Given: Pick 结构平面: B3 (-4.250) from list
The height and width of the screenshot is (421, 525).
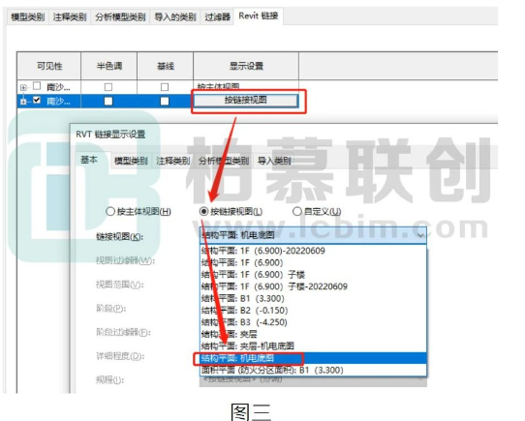Looking at the screenshot, I should click(313, 322).
